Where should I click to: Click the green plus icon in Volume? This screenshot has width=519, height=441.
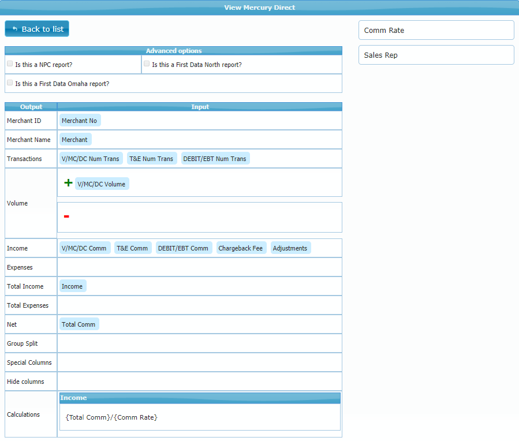(x=68, y=183)
